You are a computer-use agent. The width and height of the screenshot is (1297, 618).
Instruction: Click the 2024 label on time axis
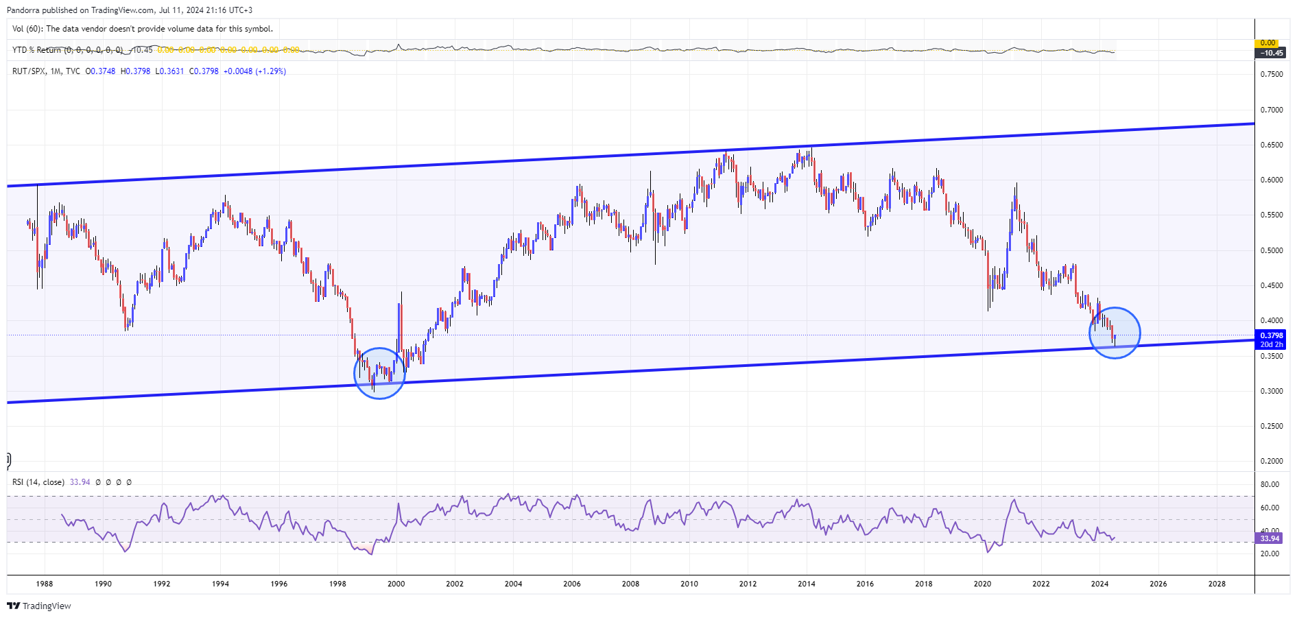[x=1100, y=584]
